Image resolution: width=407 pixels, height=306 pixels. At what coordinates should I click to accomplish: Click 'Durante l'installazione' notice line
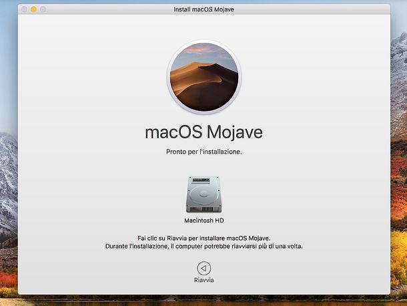click(x=203, y=247)
